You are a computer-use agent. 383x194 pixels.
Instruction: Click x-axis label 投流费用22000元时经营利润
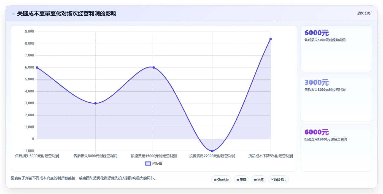click(212, 156)
